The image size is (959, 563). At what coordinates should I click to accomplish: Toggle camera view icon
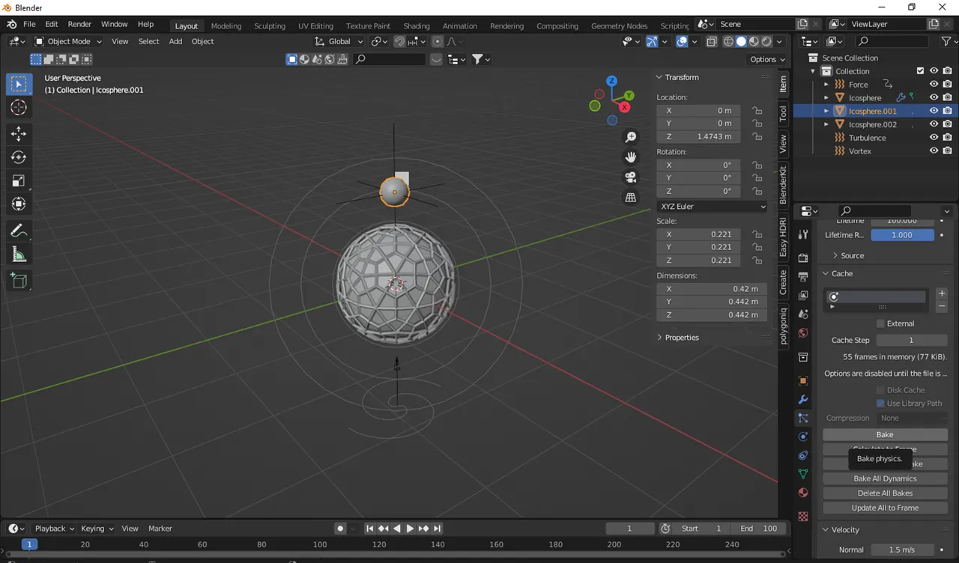click(x=631, y=177)
